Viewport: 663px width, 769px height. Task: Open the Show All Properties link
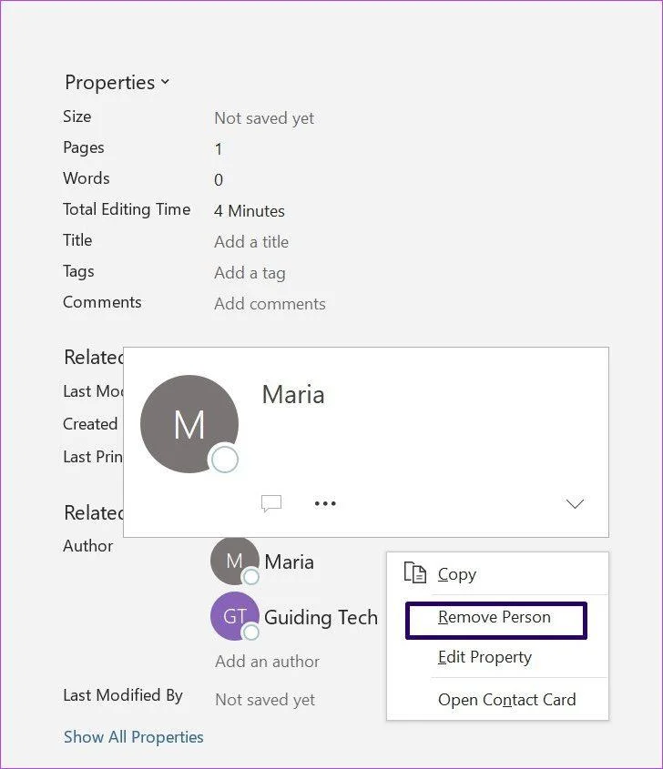(134, 736)
